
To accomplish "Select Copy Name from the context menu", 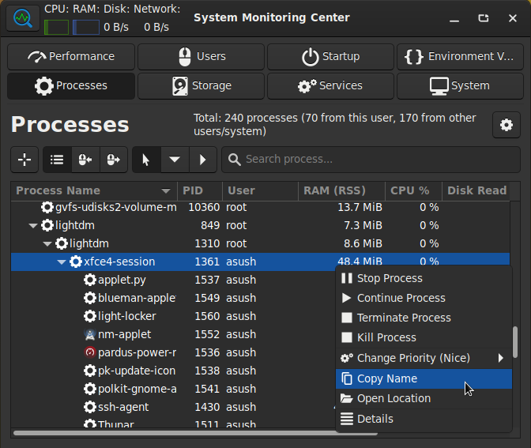I will pos(386,378).
